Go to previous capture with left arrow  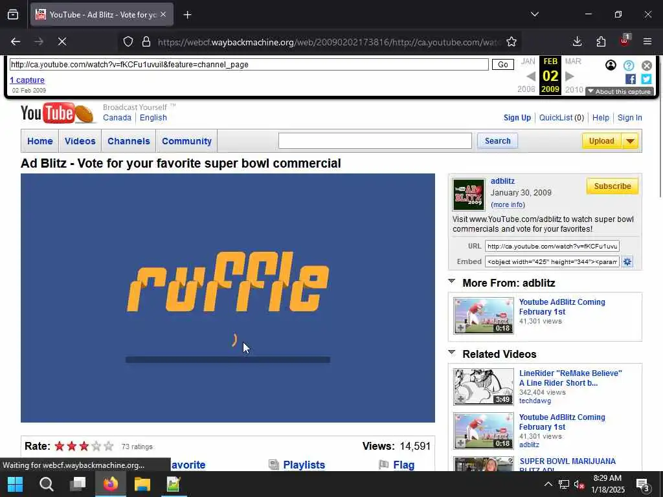[x=531, y=76]
